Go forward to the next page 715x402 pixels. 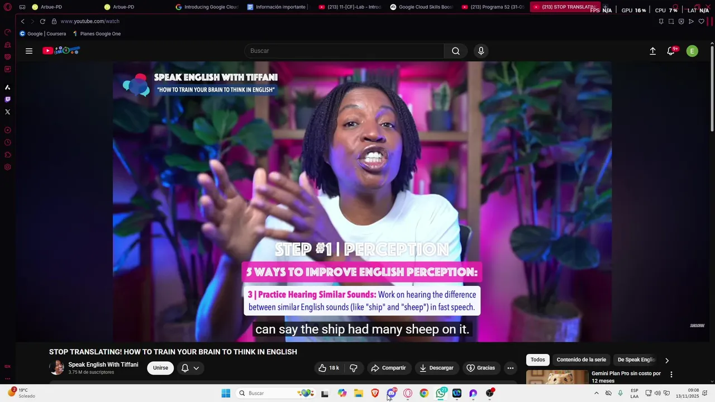32,21
